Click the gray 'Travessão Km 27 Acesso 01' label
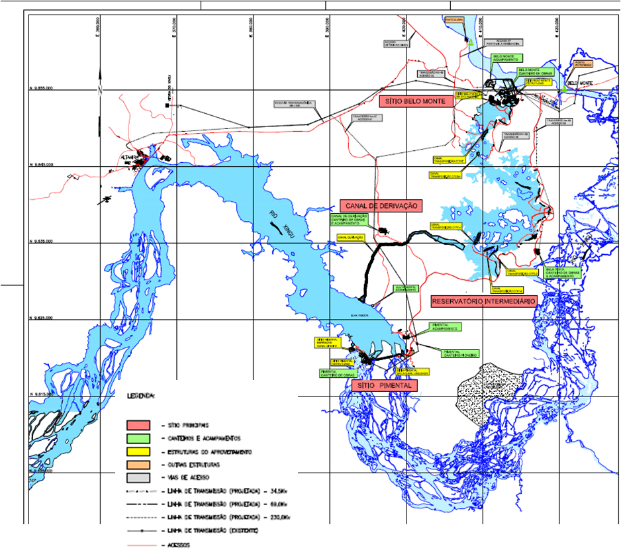The height and width of the screenshot is (558, 621). click(x=367, y=118)
